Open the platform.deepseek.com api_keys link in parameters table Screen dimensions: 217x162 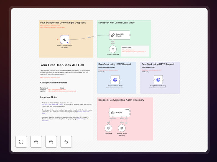point(62,91)
